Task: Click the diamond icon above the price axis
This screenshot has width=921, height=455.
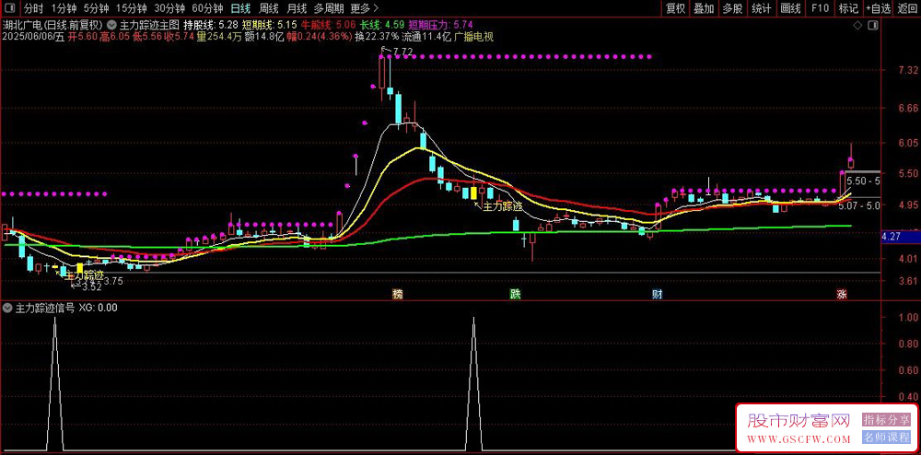Action: [x=857, y=25]
